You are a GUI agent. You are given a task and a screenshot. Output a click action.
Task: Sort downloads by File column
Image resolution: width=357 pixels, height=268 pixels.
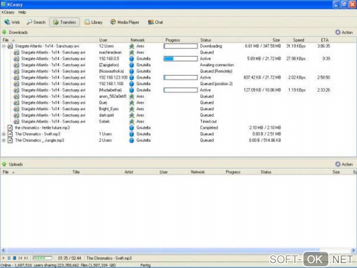click(49, 40)
